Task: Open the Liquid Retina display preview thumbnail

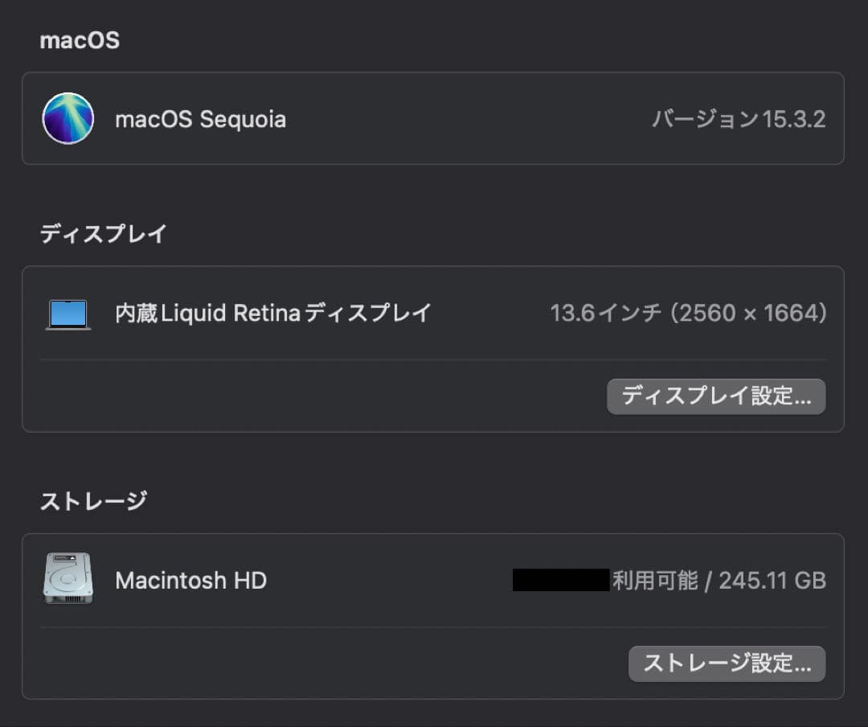Action: tap(68, 313)
